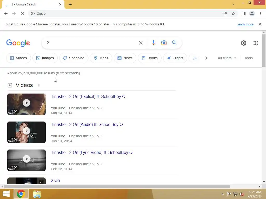Switch to the Maps filter
The image size is (266, 199).
point(101,58)
